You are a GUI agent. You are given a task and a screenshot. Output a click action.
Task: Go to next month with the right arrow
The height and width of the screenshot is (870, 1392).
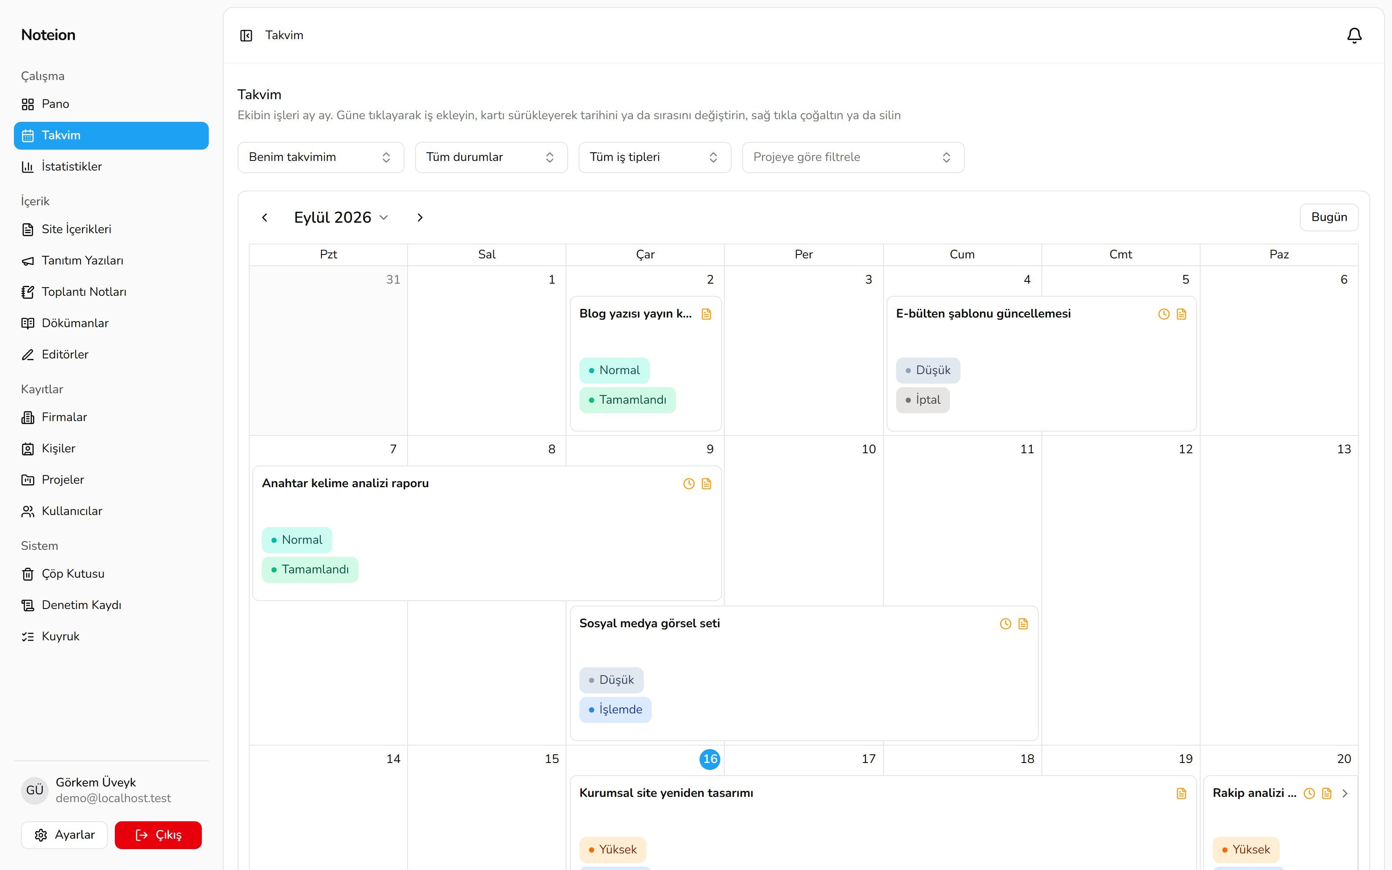420,217
